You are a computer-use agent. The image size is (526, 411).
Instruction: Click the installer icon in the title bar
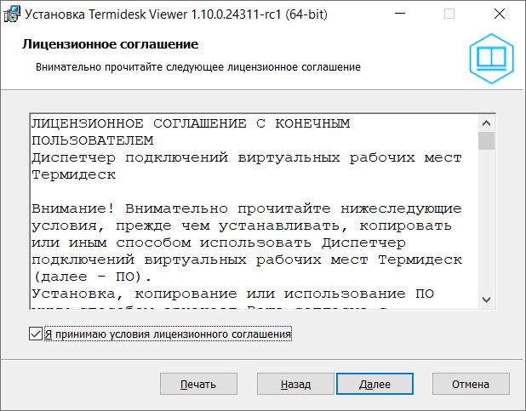[x=14, y=14]
